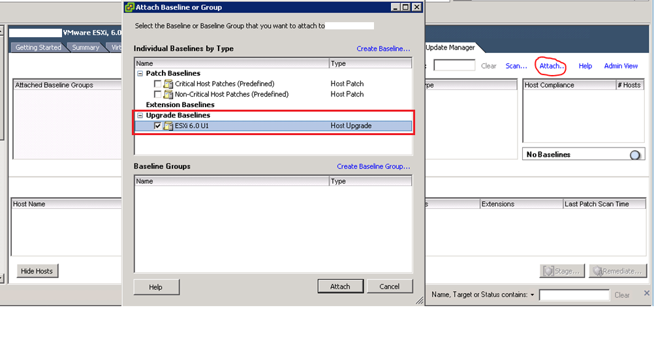Click the Non-Critical Host Patches baseline icon
The height and width of the screenshot is (361, 654).
[168, 94]
